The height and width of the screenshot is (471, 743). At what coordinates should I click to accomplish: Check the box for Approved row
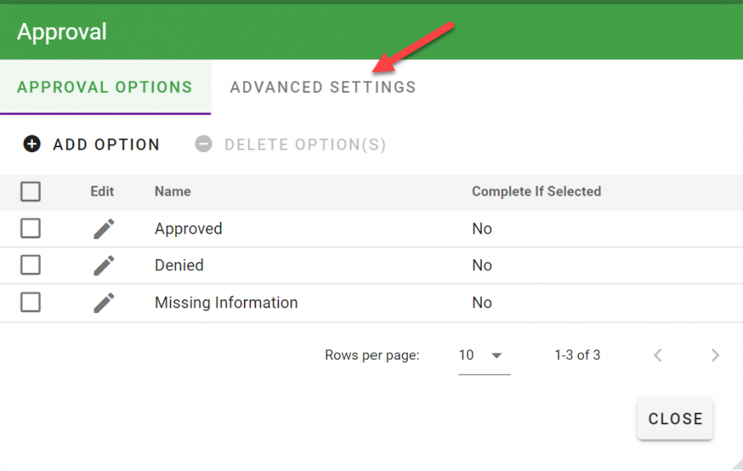30,229
